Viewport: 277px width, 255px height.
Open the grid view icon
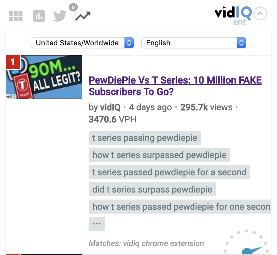tap(16, 16)
